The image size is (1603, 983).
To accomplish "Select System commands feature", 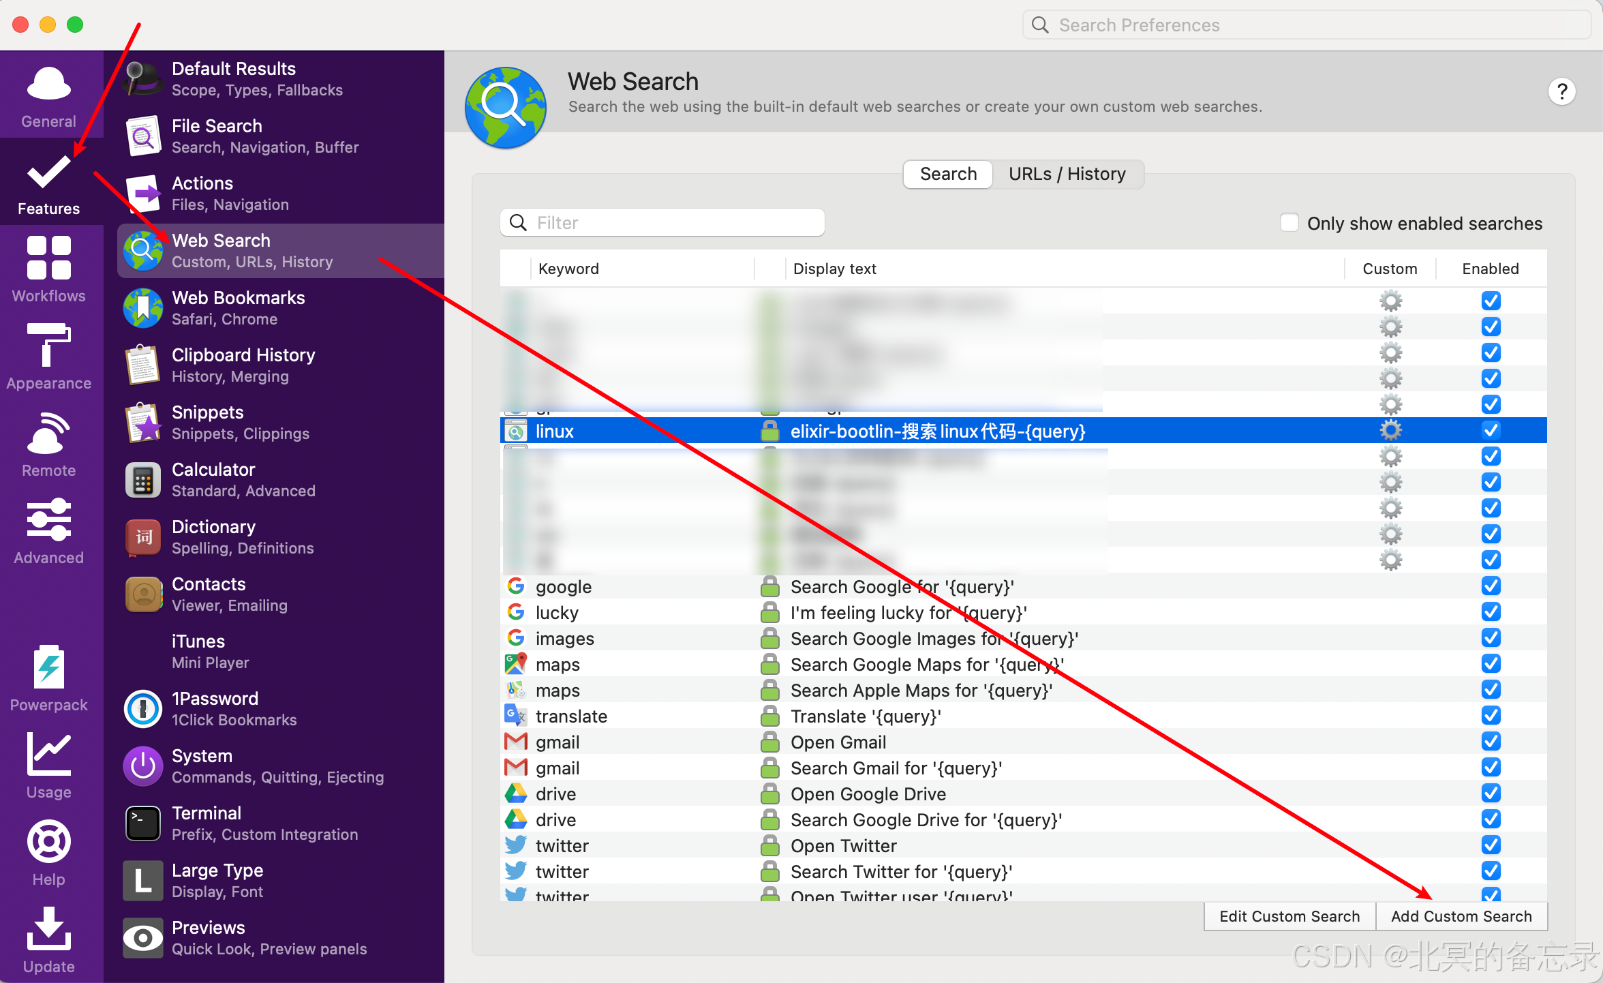I will tap(281, 766).
